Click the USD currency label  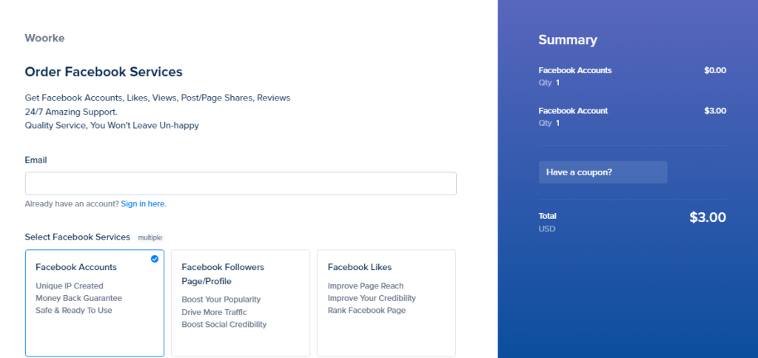[547, 229]
